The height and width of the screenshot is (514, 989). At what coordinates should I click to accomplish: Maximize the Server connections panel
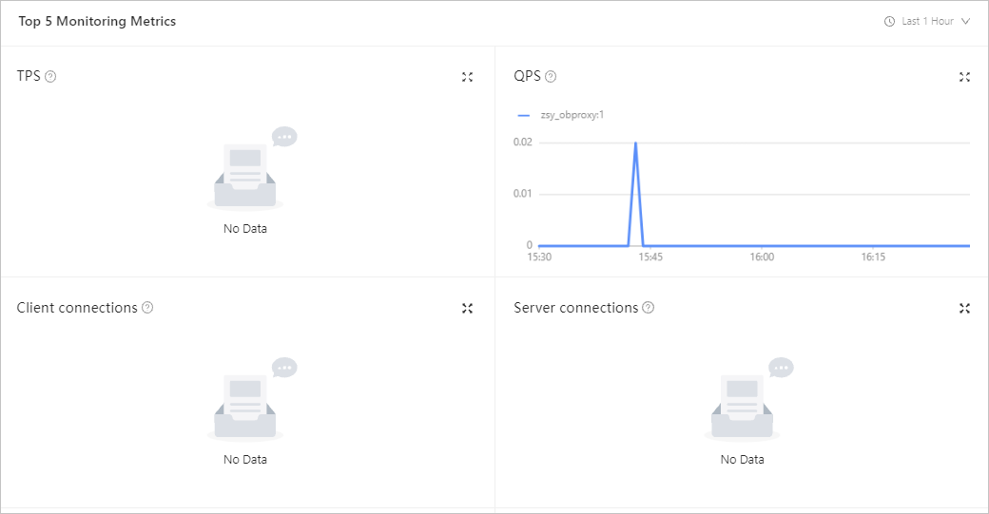(964, 308)
